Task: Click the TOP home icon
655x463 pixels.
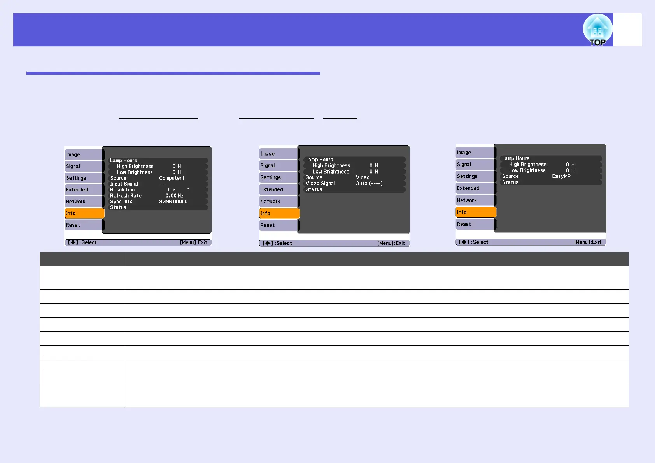Action: coord(597,30)
